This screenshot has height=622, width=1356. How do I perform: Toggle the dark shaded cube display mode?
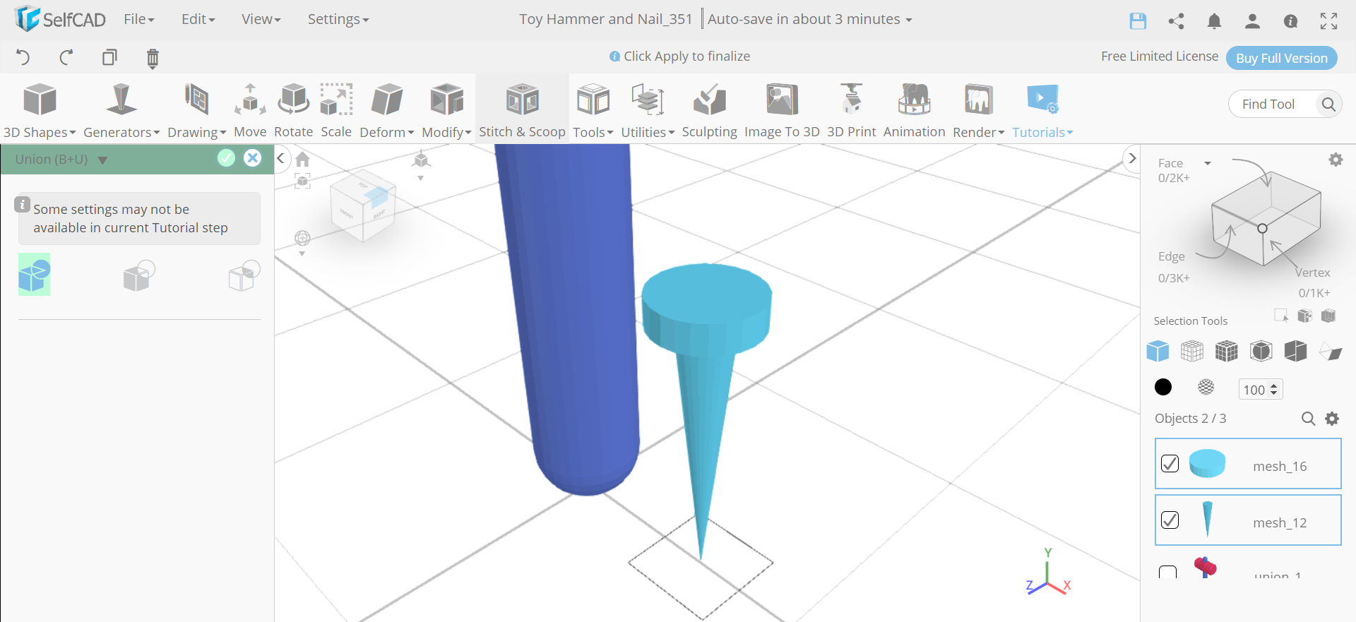click(1261, 351)
